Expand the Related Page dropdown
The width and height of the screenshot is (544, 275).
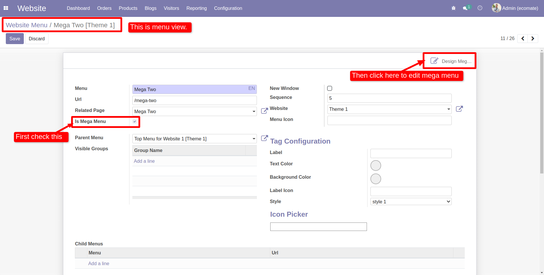click(254, 111)
